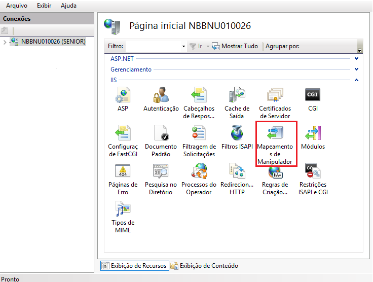Expand the Gerenciamento group
The width and height of the screenshot is (373, 282).
[x=356, y=69]
